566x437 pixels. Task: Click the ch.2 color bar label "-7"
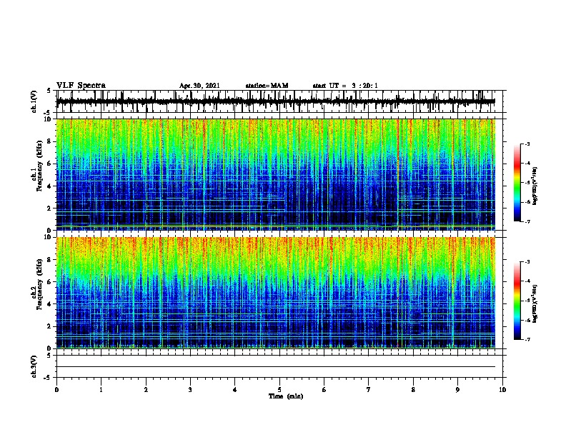point(527,340)
